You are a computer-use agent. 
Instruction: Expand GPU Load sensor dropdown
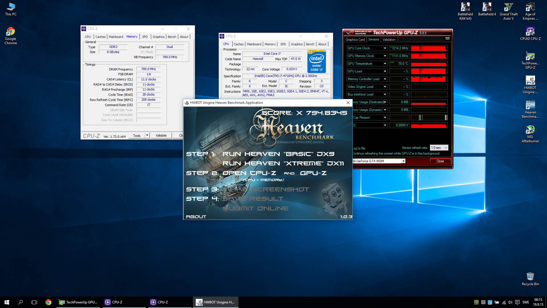pos(385,71)
